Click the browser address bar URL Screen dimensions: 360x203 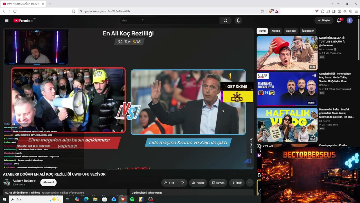pyautogui.click(x=108, y=11)
